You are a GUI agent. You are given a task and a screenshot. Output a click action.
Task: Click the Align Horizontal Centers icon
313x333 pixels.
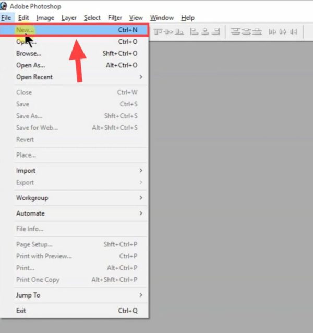[205, 32]
